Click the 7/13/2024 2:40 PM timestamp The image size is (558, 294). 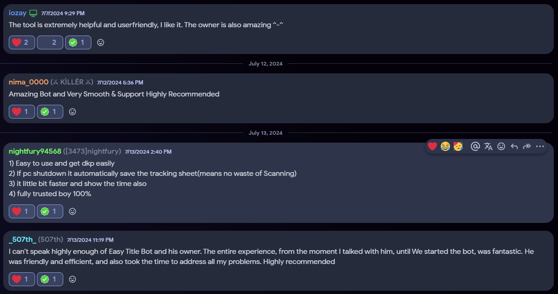[148, 152]
